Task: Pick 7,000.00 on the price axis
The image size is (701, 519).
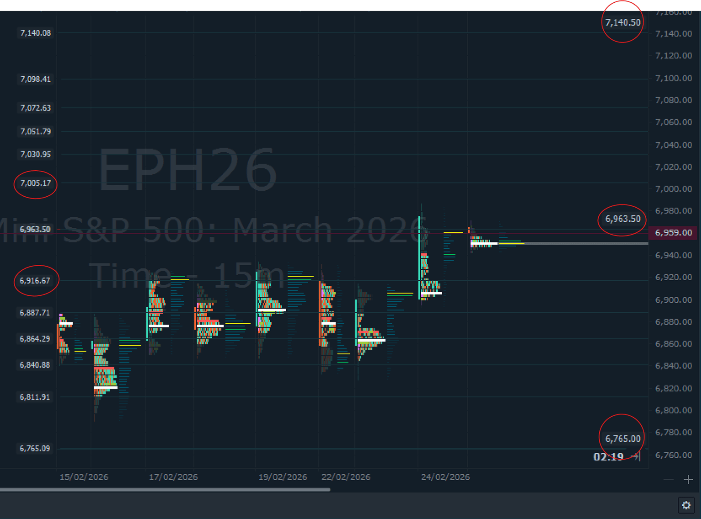Action: pyautogui.click(x=674, y=189)
